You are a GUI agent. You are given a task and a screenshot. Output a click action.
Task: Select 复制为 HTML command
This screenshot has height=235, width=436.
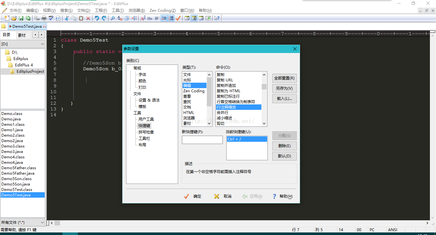[x=239, y=91]
